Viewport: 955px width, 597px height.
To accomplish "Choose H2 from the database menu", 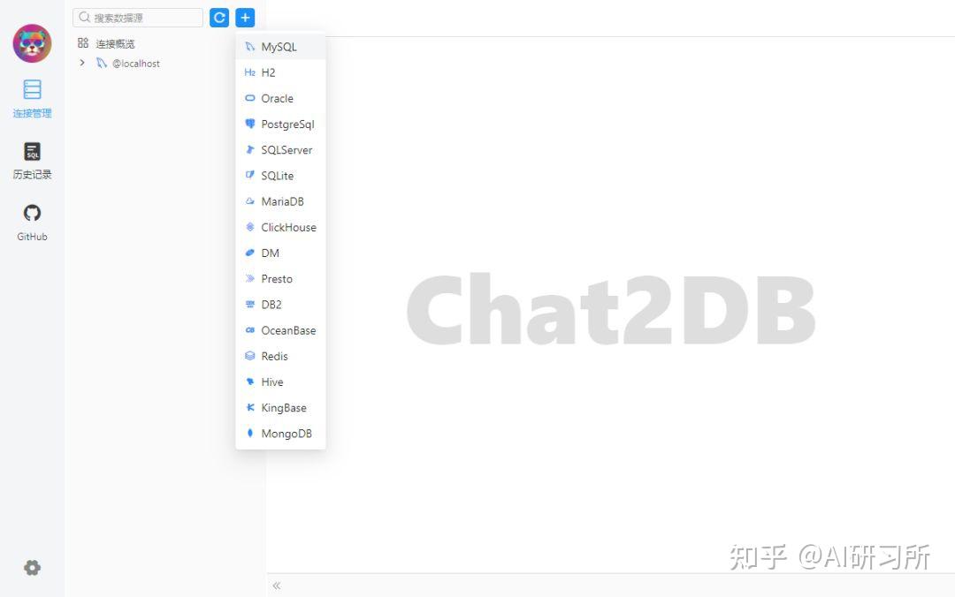I will click(281, 72).
